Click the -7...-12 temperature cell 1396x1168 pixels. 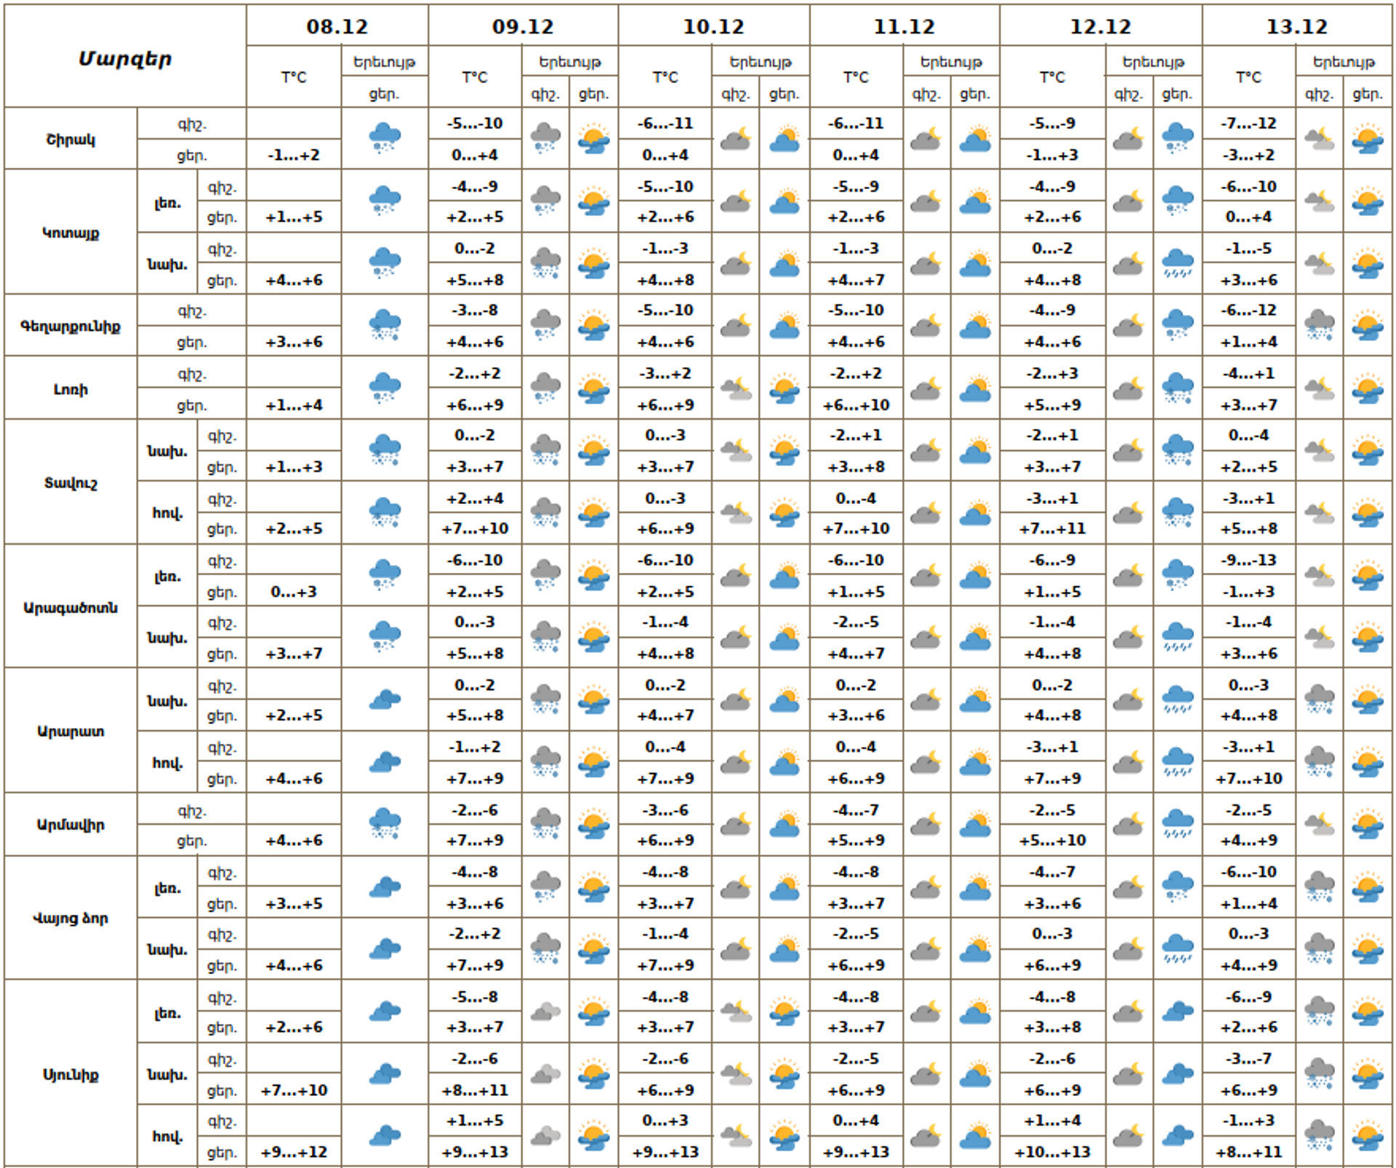click(x=1248, y=123)
